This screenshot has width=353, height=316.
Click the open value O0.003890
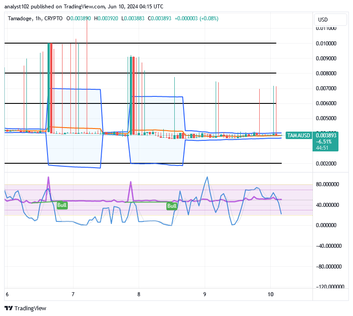pyautogui.click(x=79, y=18)
